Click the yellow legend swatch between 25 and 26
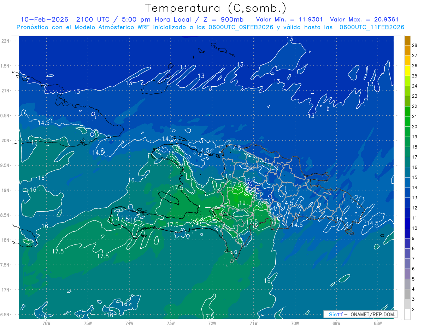 coord(407,70)
